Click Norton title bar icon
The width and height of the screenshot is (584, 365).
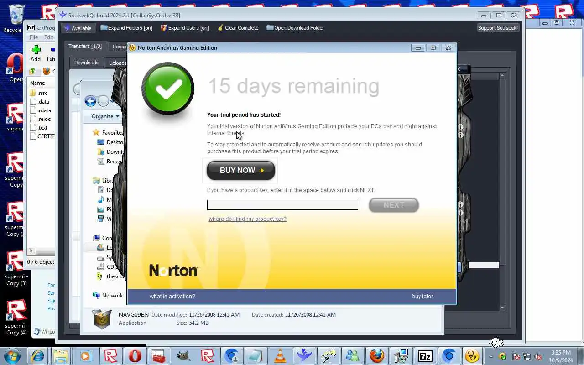132,47
